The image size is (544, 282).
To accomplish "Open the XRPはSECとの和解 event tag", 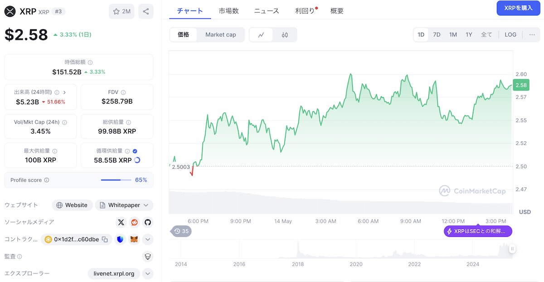I will [478, 231].
